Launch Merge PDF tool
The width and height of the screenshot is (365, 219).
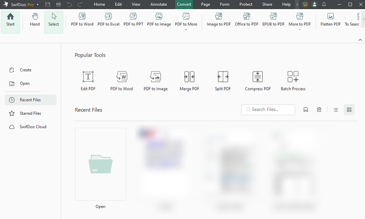(189, 81)
